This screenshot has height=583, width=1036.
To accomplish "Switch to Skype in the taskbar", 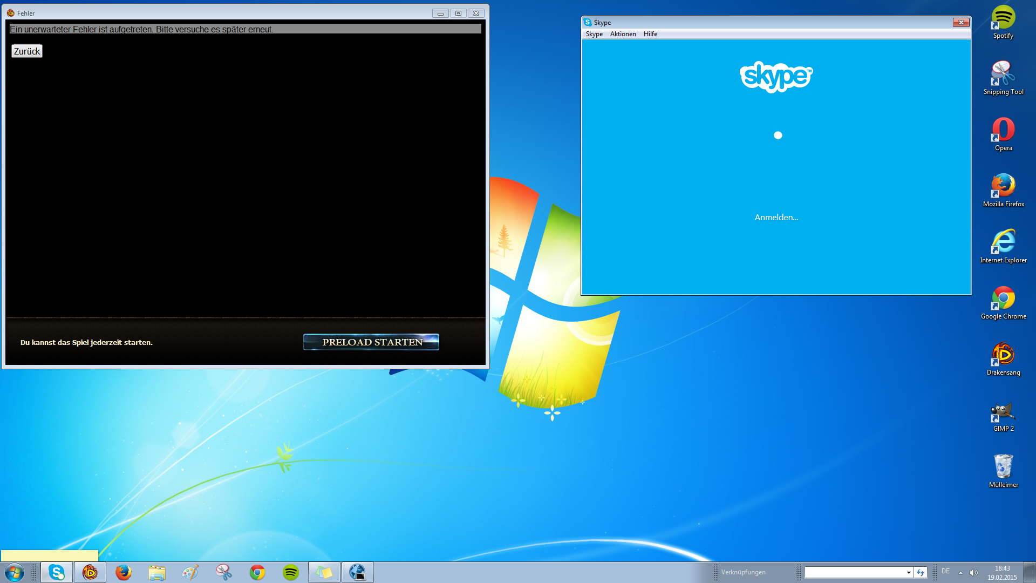I will coord(57,572).
